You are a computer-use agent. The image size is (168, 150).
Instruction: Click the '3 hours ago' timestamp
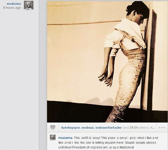point(12,8)
